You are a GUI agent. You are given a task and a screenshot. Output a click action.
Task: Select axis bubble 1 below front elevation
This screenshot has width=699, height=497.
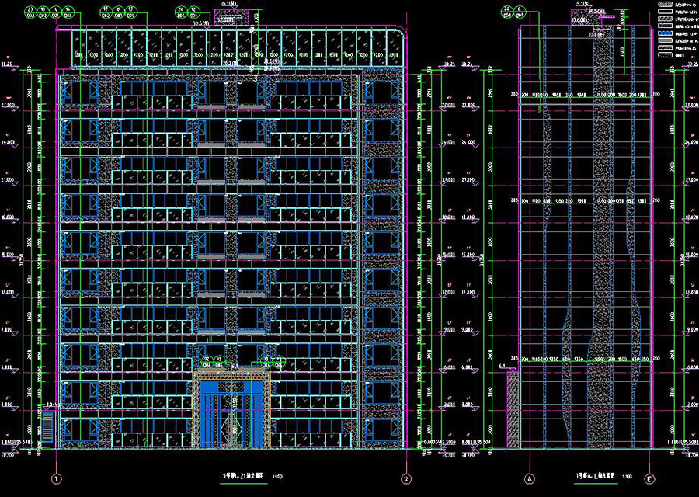[x=57, y=480]
